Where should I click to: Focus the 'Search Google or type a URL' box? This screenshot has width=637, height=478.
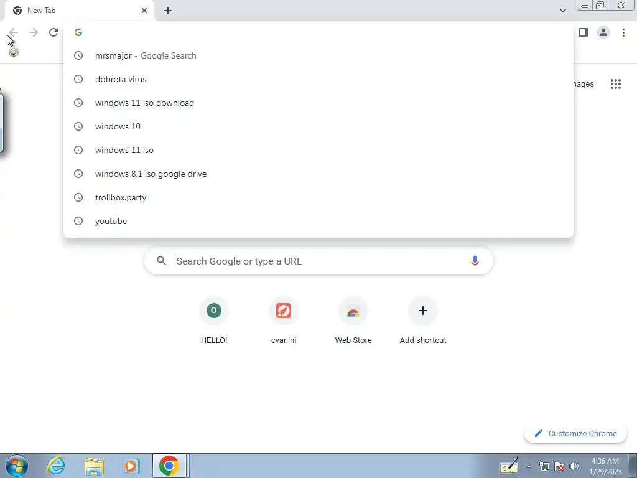click(318, 261)
